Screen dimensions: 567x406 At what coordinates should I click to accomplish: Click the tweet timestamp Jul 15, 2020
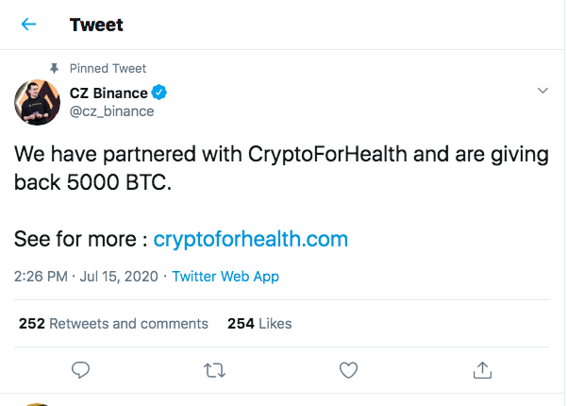[119, 277]
